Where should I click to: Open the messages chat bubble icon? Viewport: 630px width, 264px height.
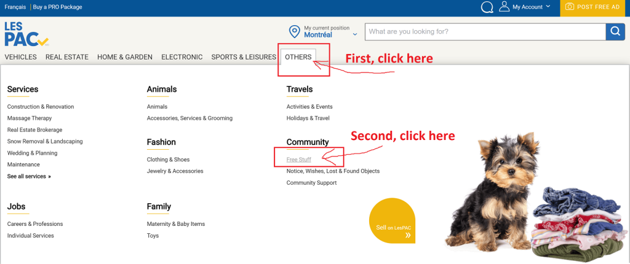coord(487,7)
